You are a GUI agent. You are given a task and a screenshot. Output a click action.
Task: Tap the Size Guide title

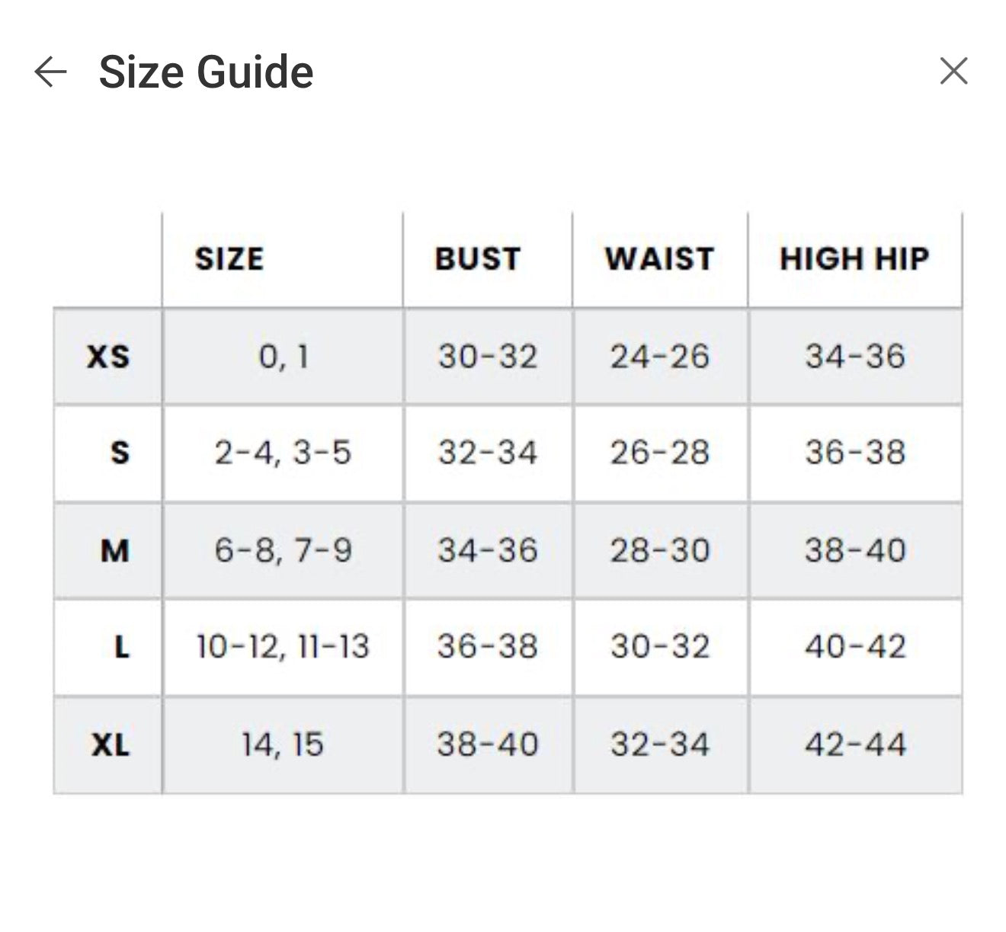(x=206, y=72)
